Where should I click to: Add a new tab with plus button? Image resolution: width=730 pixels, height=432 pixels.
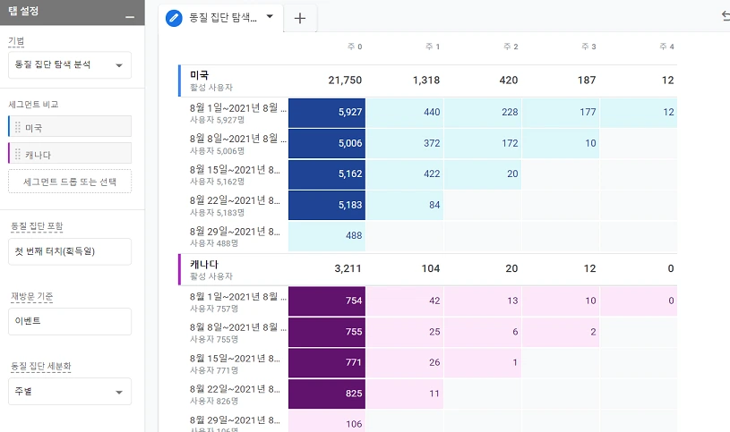pyautogui.click(x=300, y=18)
